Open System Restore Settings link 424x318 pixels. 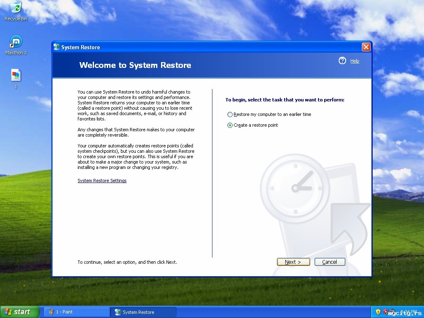102,181
